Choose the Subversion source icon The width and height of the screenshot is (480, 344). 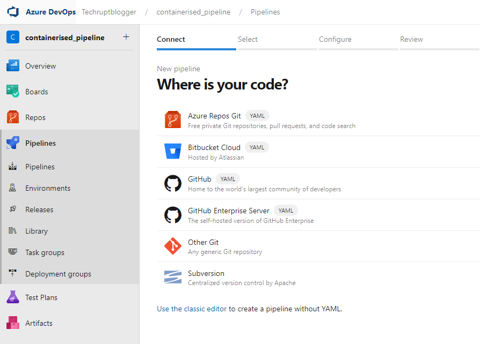coord(173,278)
